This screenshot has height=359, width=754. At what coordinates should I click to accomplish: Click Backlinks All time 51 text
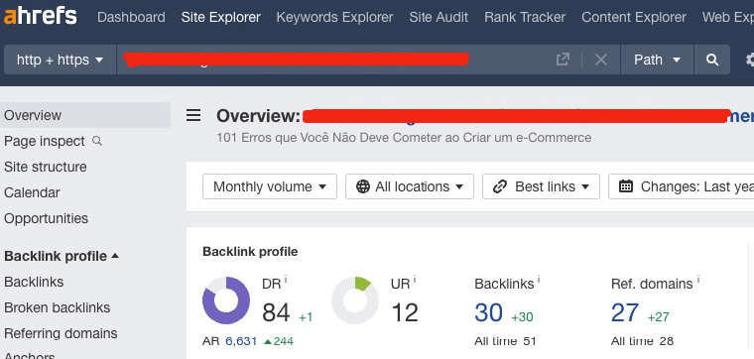click(x=505, y=342)
